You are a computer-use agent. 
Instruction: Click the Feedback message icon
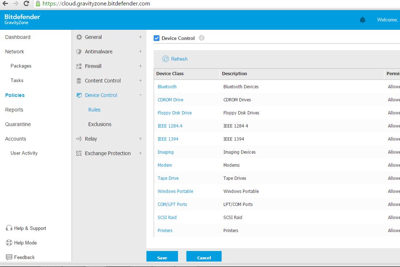click(9, 257)
